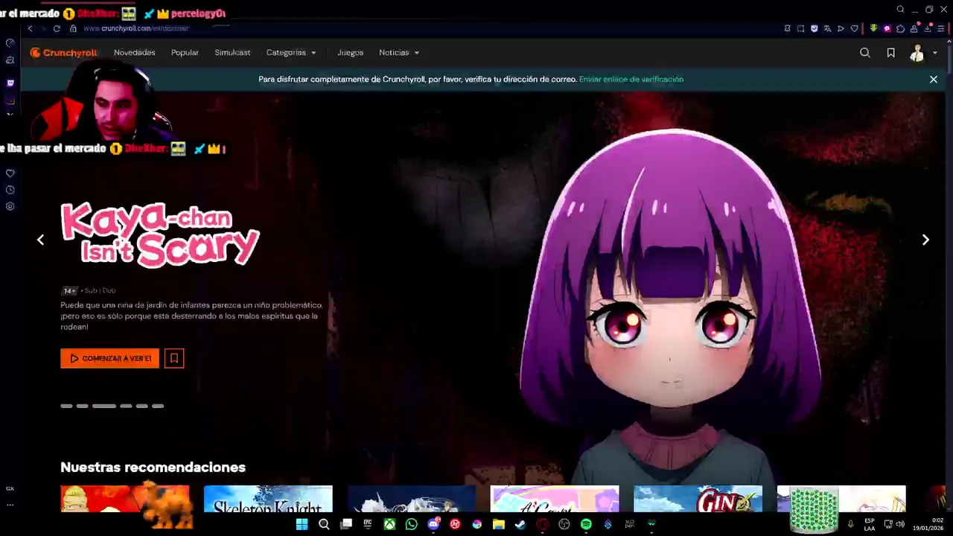Expand the Noticias dropdown

[399, 53]
